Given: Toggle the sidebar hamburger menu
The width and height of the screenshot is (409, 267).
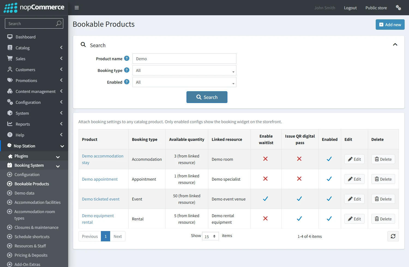Looking at the screenshot, I should tap(77, 8).
